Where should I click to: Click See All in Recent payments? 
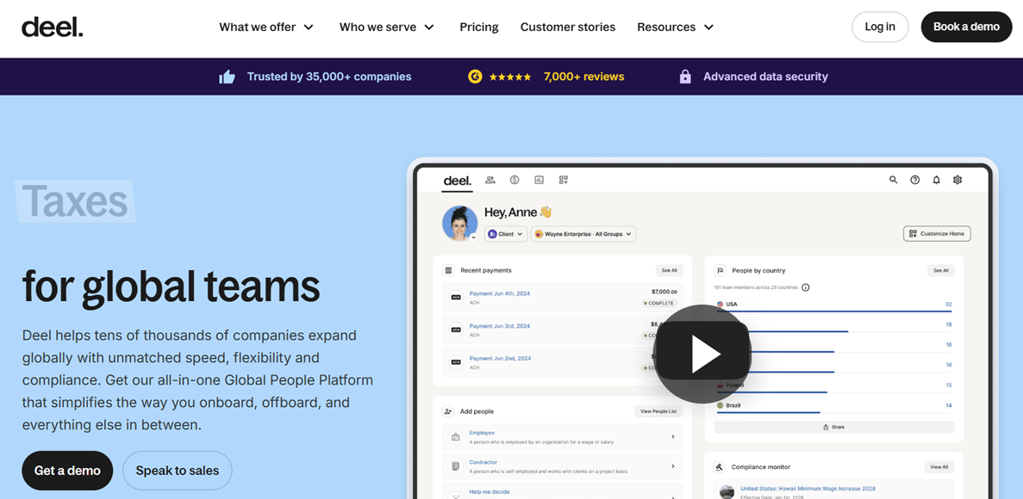tap(670, 270)
